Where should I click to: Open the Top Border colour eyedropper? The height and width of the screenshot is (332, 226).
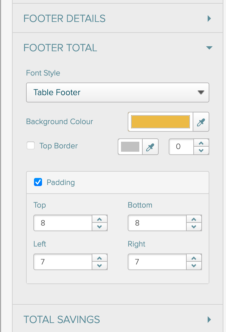click(150, 147)
